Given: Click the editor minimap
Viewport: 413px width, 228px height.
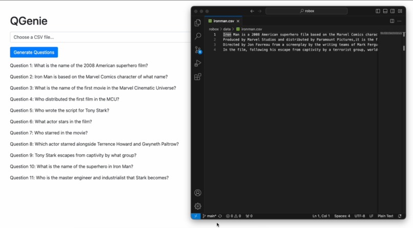Looking at the screenshot, I should tap(391, 34).
